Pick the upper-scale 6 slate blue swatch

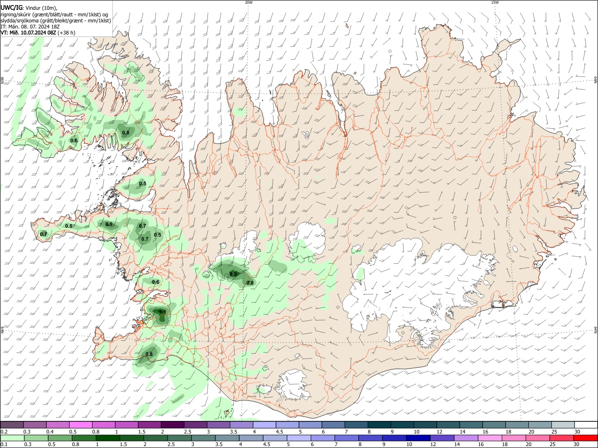pyautogui.click(x=334, y=425)
